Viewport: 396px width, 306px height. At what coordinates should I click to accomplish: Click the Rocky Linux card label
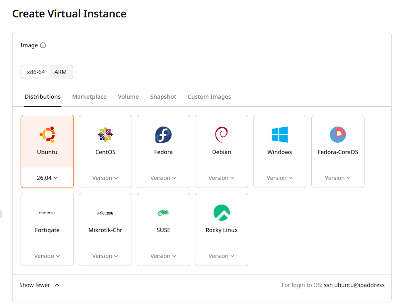point(222,230)
